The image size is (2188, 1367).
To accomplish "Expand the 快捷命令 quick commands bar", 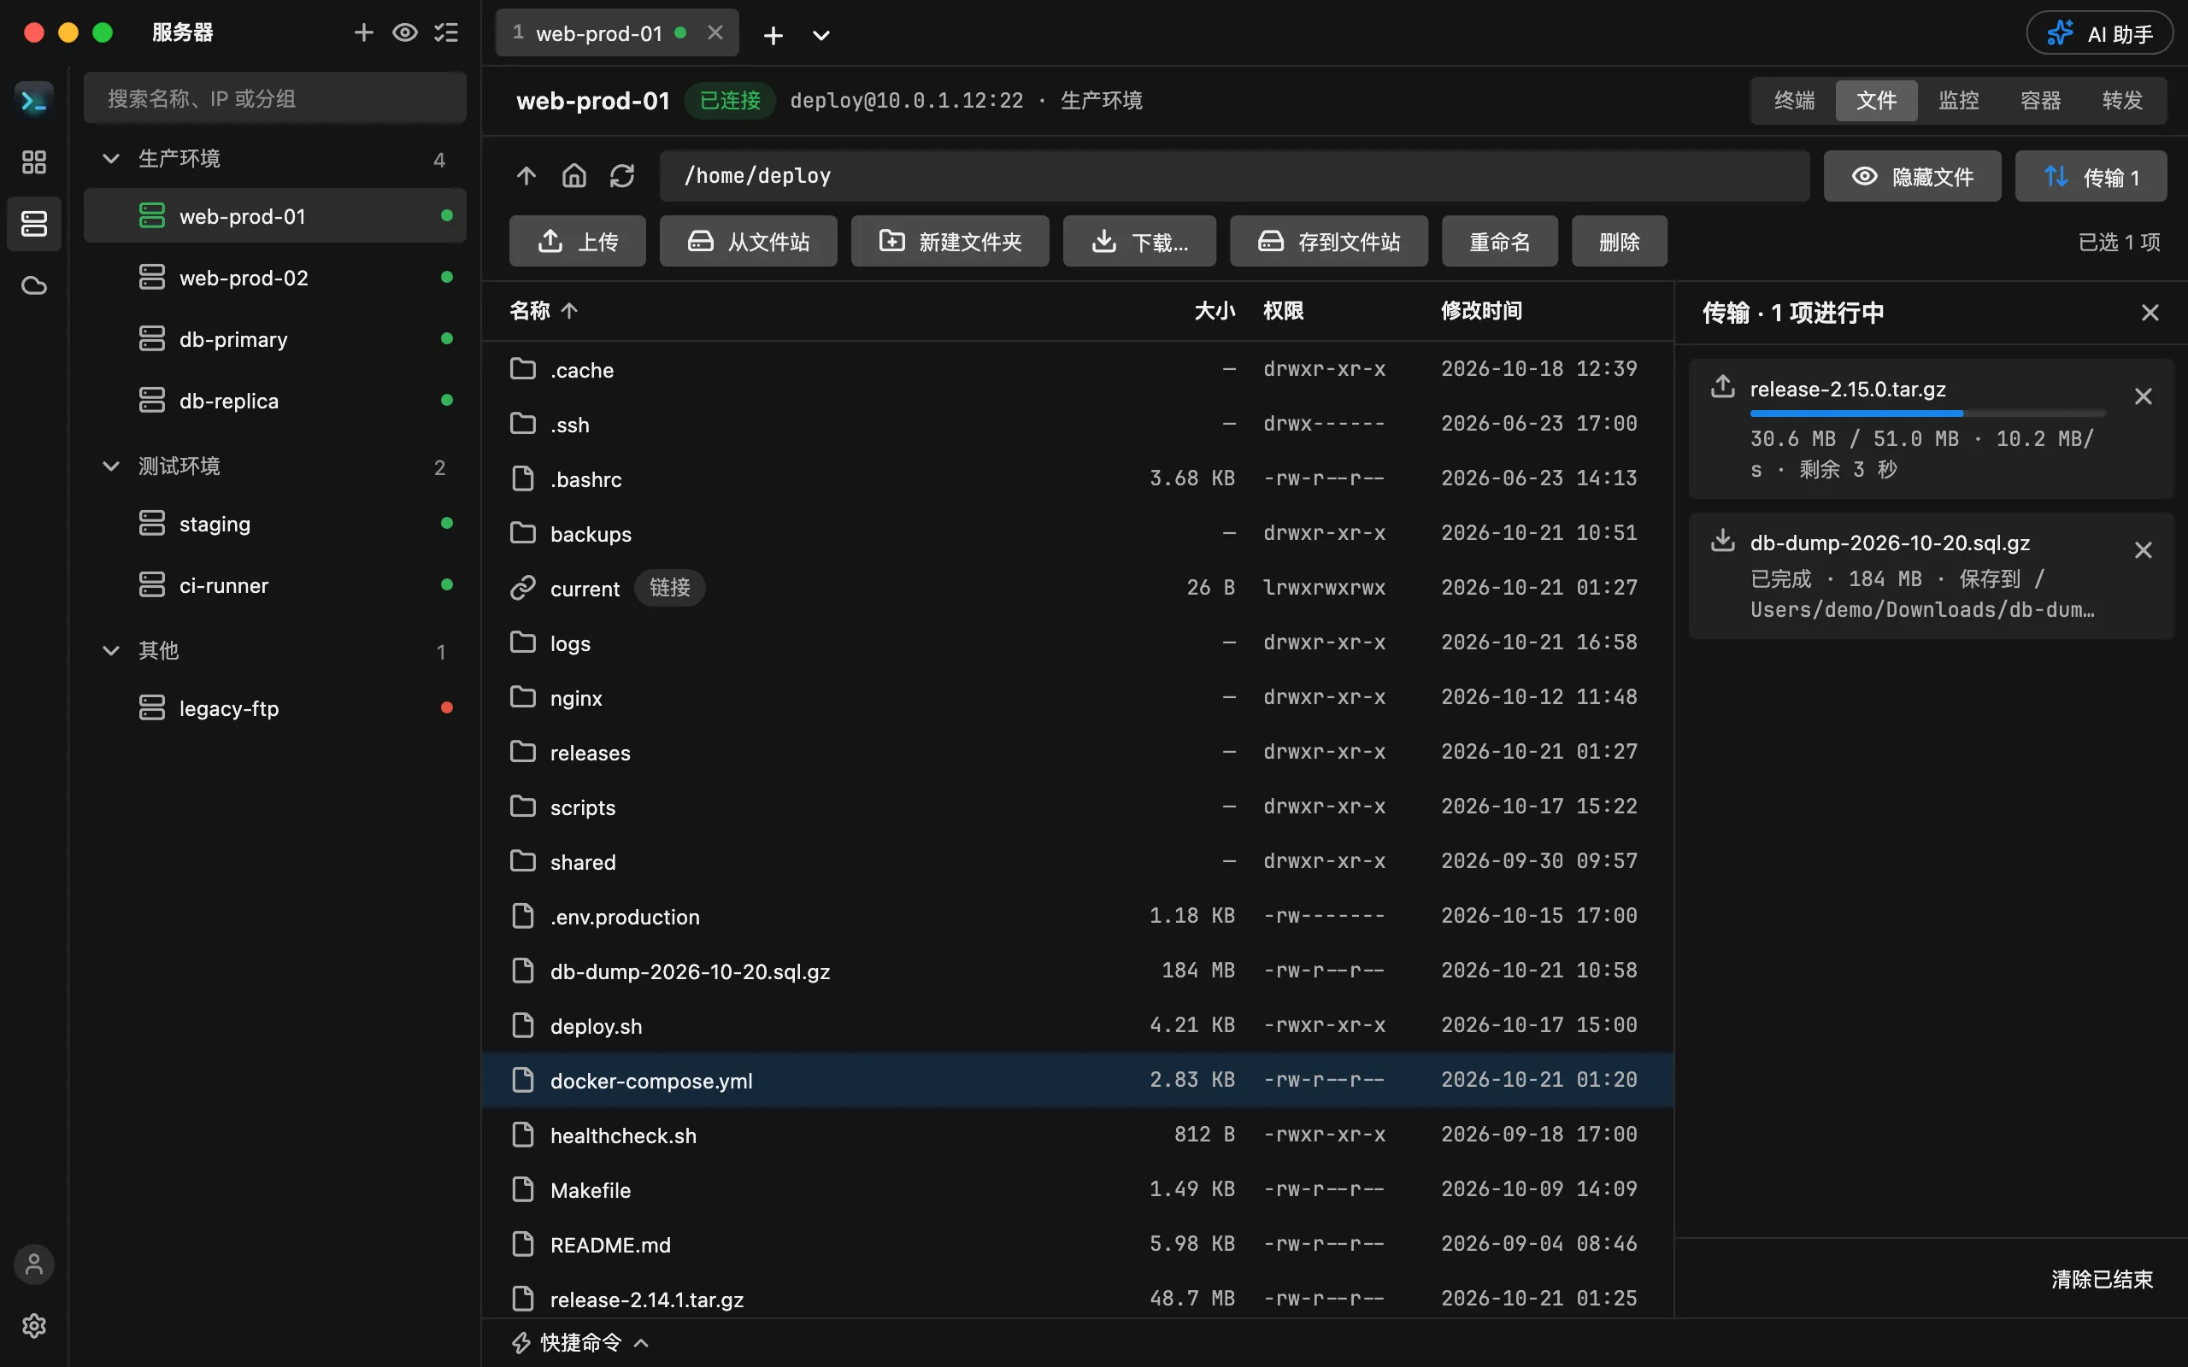I will click(x=580, y=1342).
